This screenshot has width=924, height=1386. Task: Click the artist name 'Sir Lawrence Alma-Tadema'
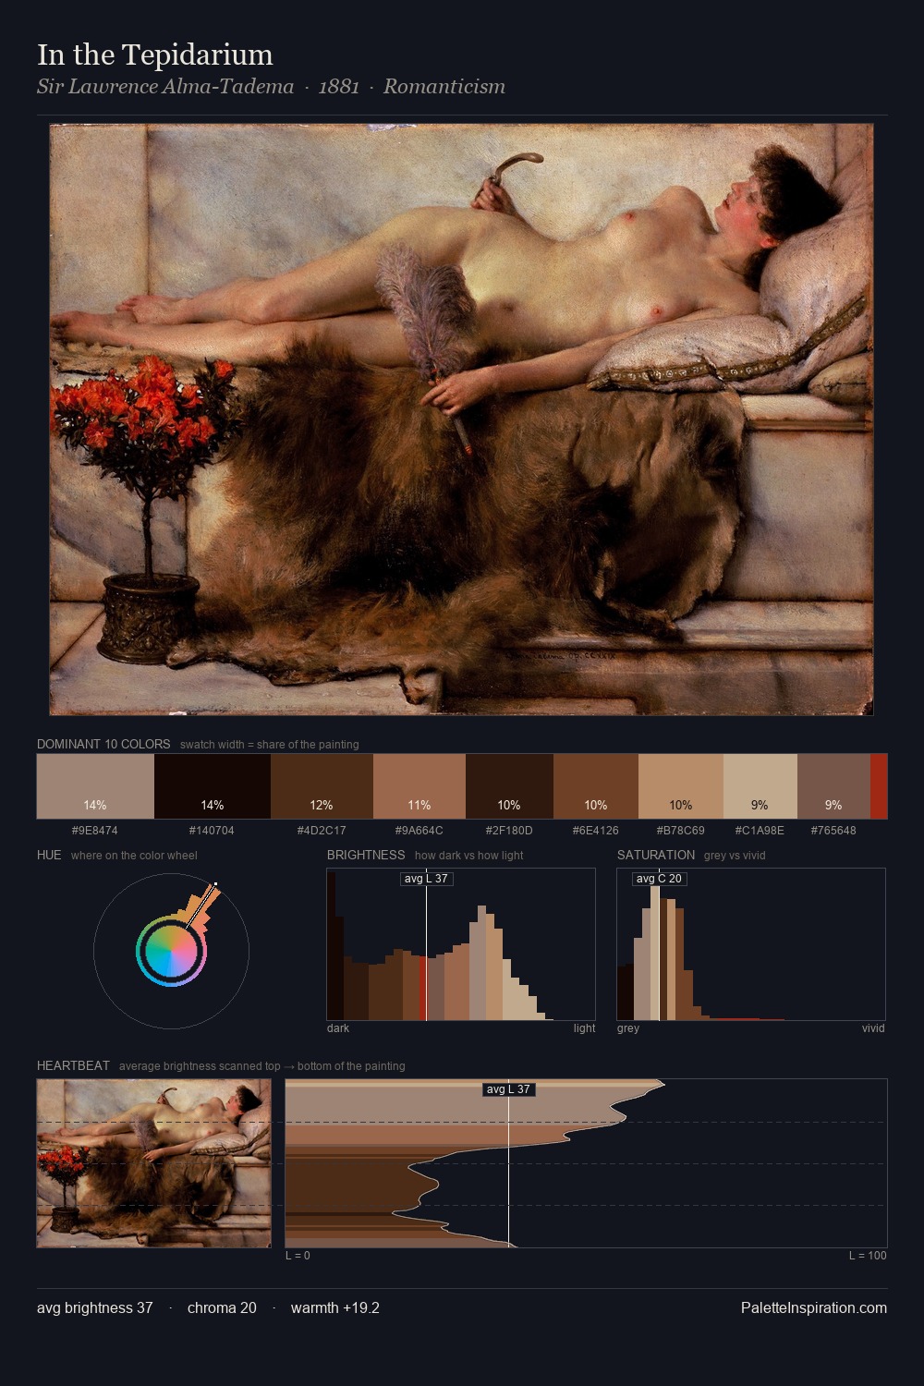pyautogui.click(x=165, y=87)
